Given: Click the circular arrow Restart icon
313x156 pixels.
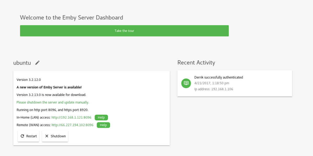Looking at the screenshot, I should point(22,136).
